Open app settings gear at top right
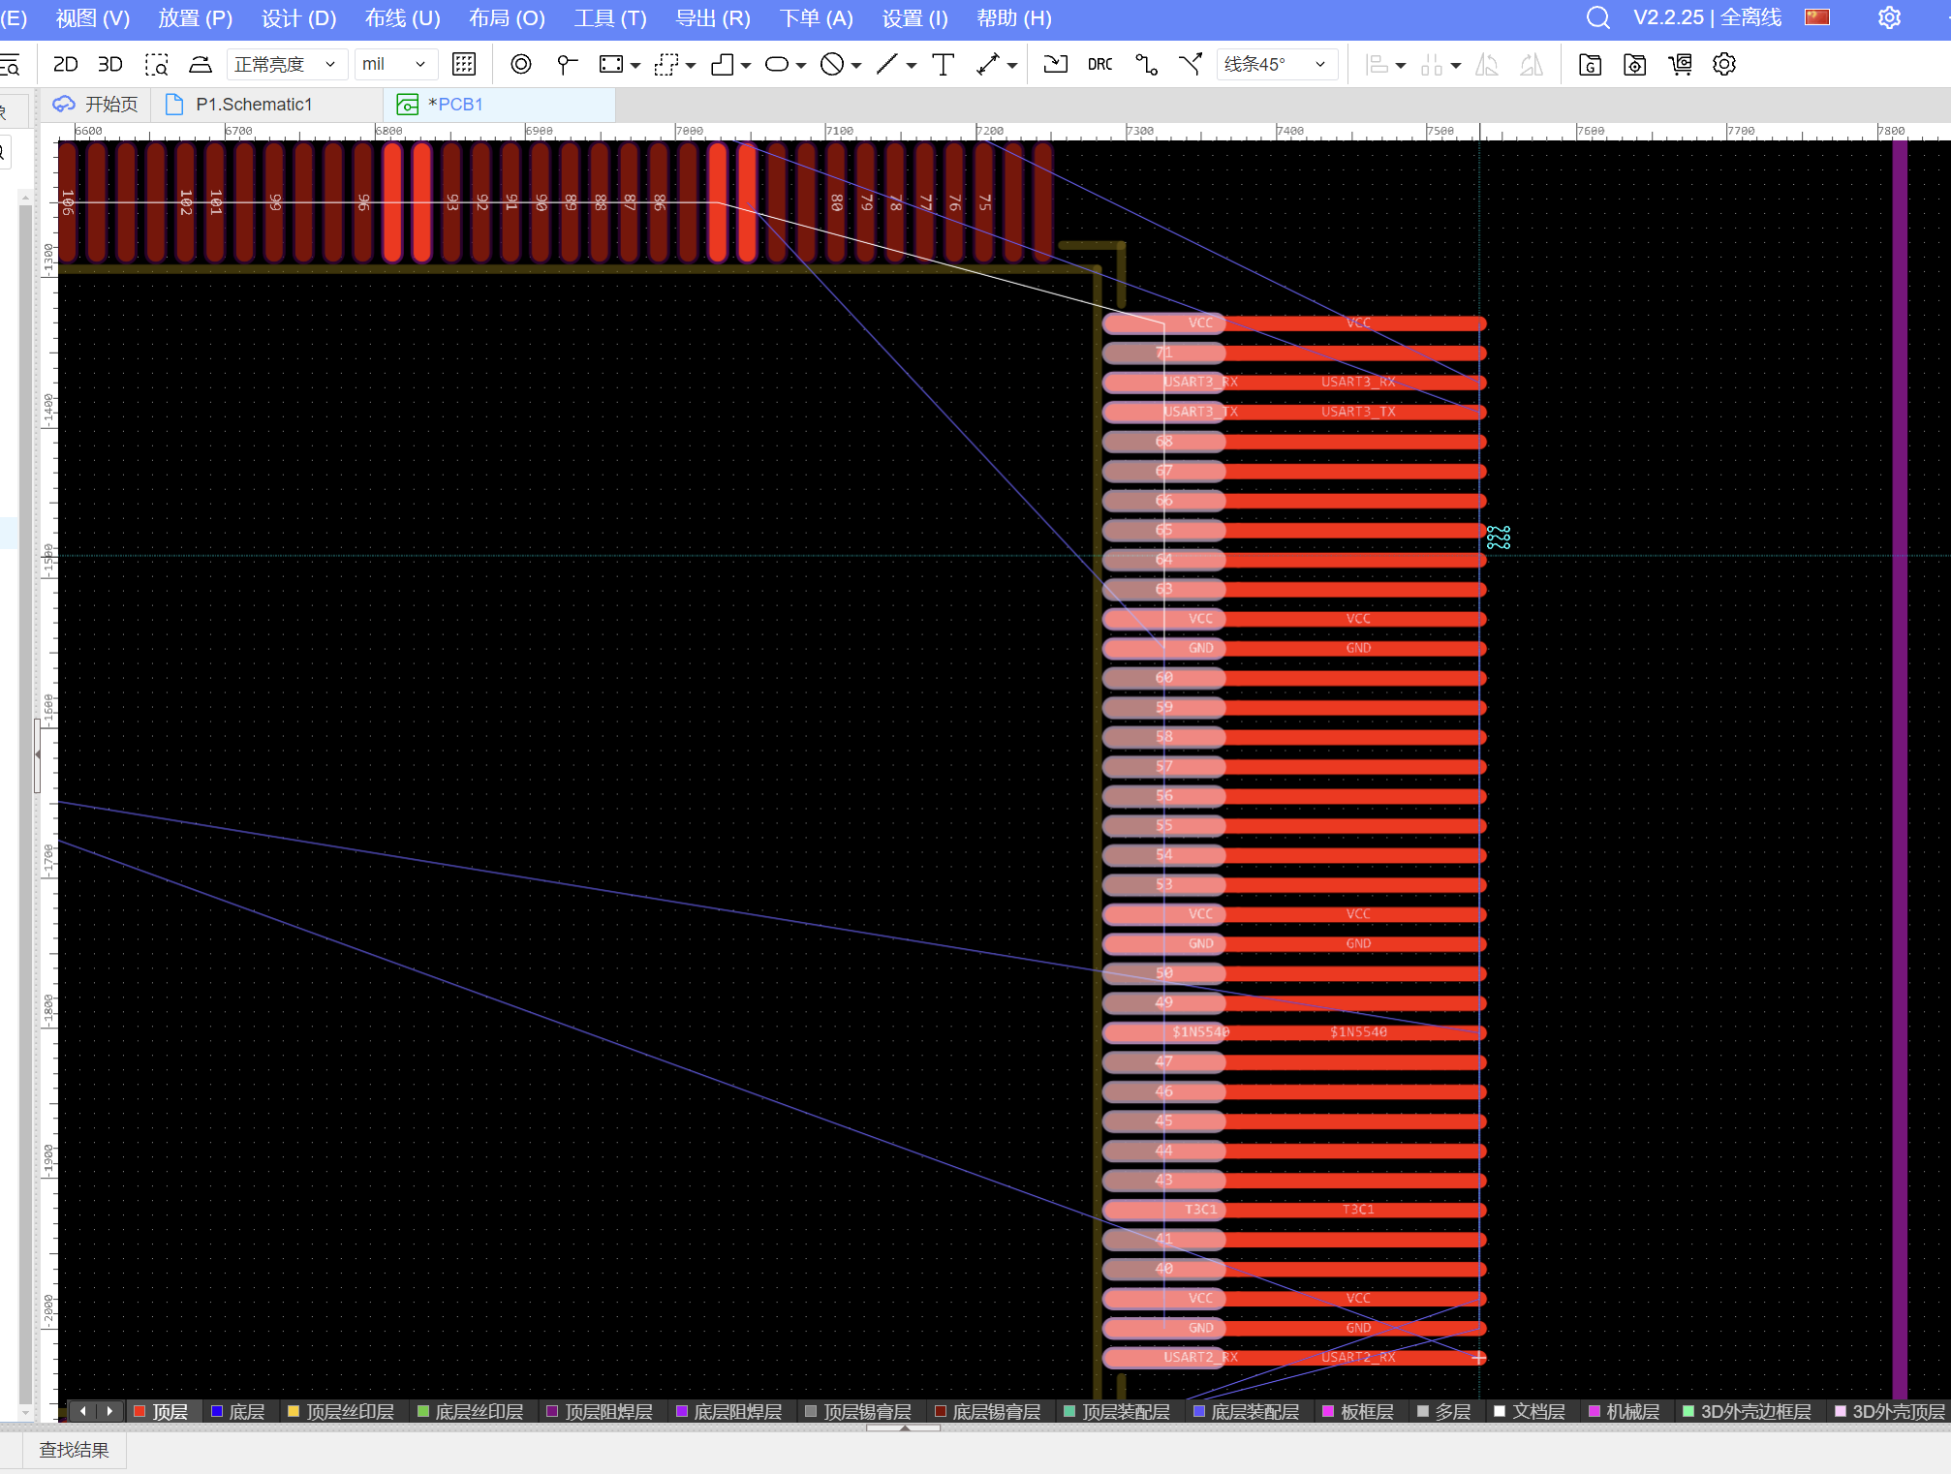 [x=1889, y=17]
